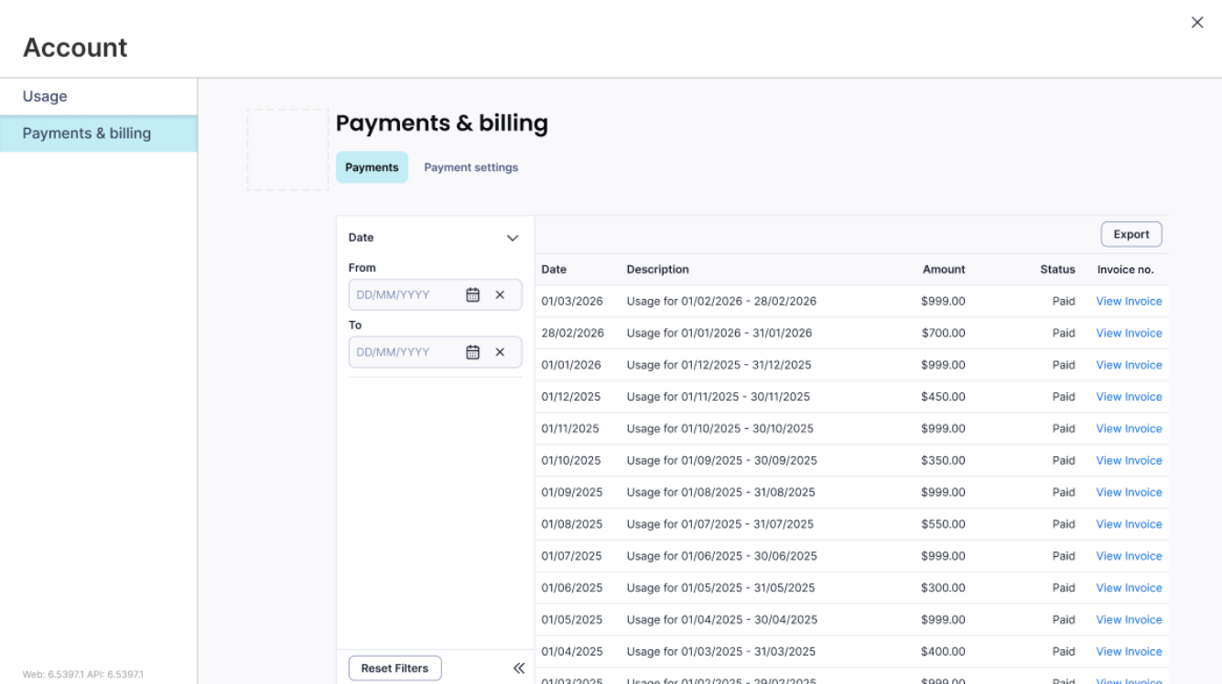The height and width of the screenshot is (684, 1222).
Task: Click the Date column header
Action: pos(554,270)
